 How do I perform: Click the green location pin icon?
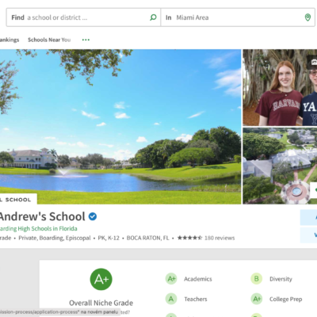point(307,17)
